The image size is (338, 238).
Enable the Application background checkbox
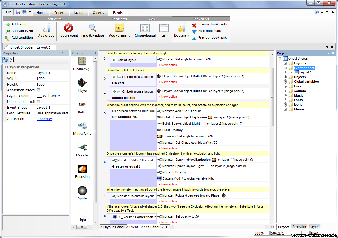[38, 90]
